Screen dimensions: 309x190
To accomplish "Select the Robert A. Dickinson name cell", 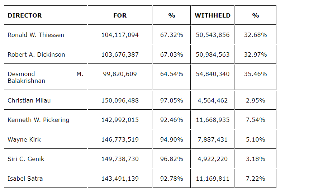I will click(36, 54).
